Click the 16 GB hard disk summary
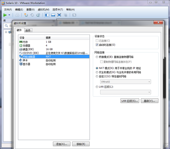Viewport: 170px width, 149px height. [x=49, y=49]
